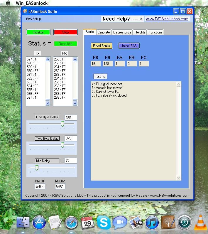Click the Tx list scroll down arrow
This screenshot has height=234, width=208.
click(48, 103)
